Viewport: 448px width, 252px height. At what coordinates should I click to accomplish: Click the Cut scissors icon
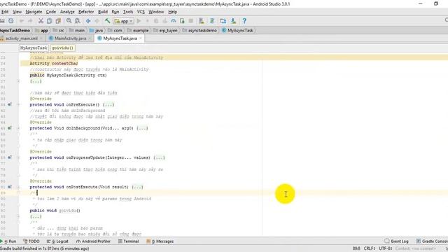(x=41, y=21)
